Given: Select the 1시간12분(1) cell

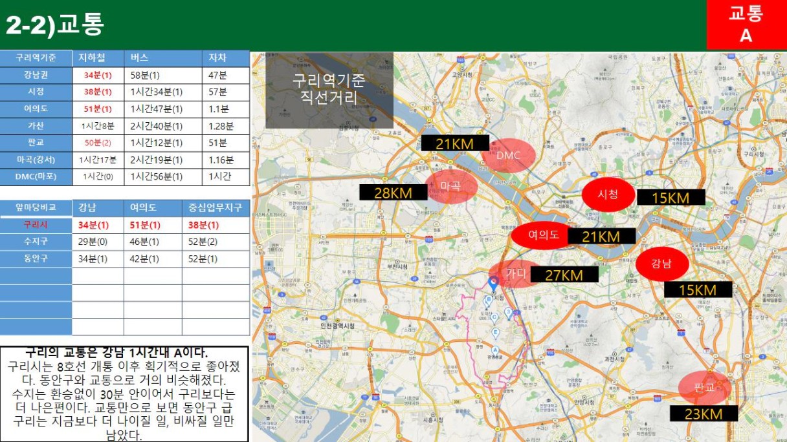Looking at the screenshot, I should (162, 142).
